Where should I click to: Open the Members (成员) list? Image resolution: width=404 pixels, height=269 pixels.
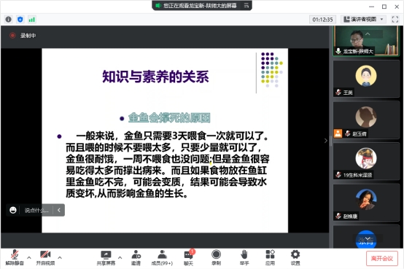[162, 257]
